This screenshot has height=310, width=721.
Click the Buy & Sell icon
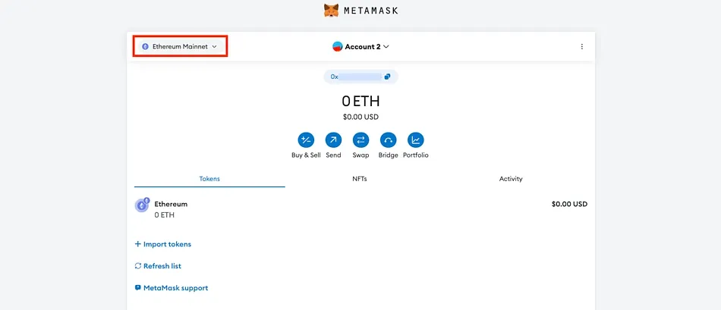click(x=306, y=140)
